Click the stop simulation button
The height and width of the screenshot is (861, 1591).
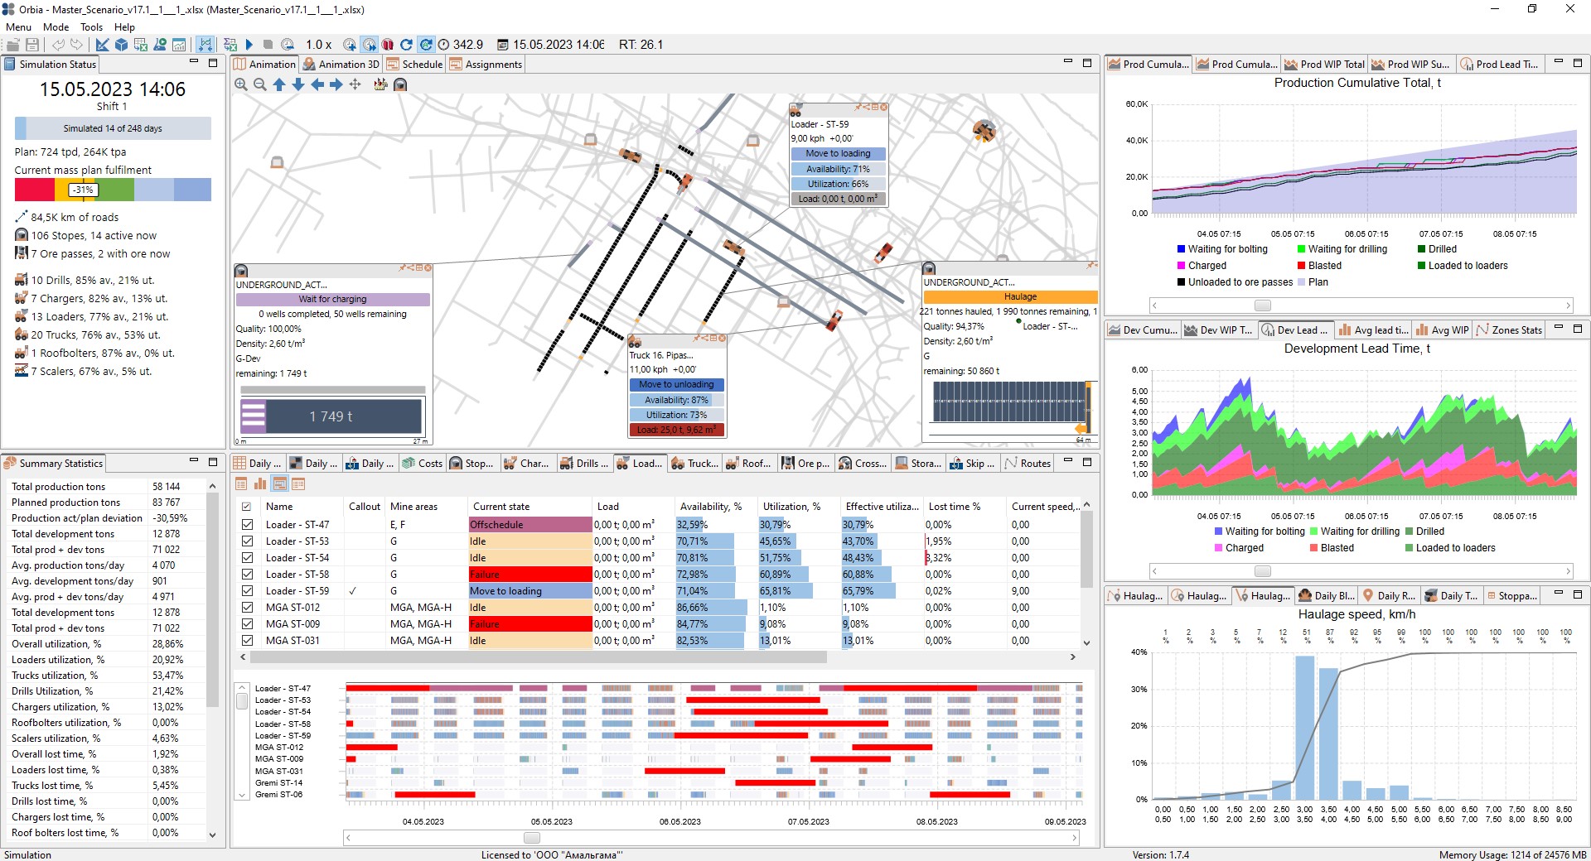point(268,45)
